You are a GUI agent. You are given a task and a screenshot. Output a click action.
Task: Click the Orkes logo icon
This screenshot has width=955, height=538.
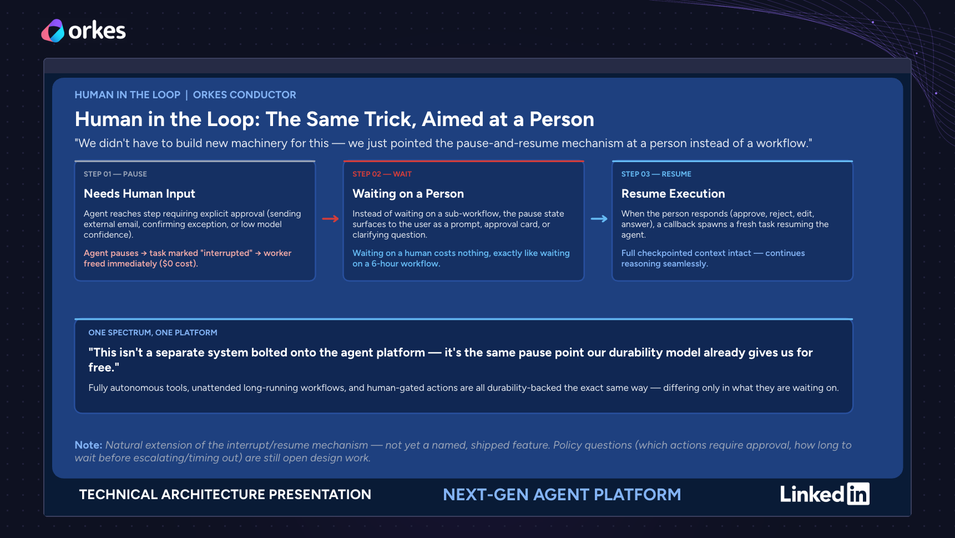(53, 31)
